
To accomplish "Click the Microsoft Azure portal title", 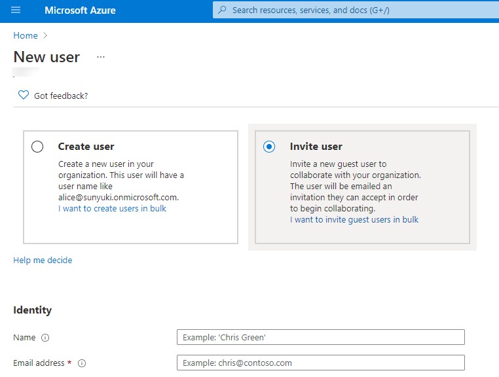I will [x=80, y=10].
